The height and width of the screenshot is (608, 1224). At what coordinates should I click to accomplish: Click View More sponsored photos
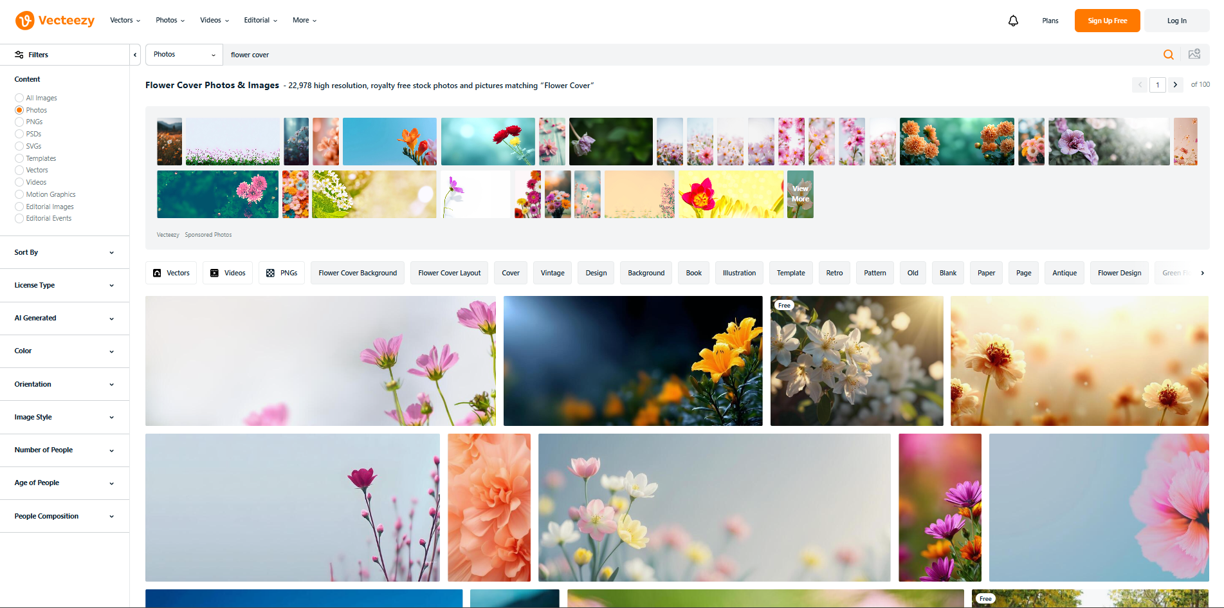pyautogui.click(x=800, y=194)
